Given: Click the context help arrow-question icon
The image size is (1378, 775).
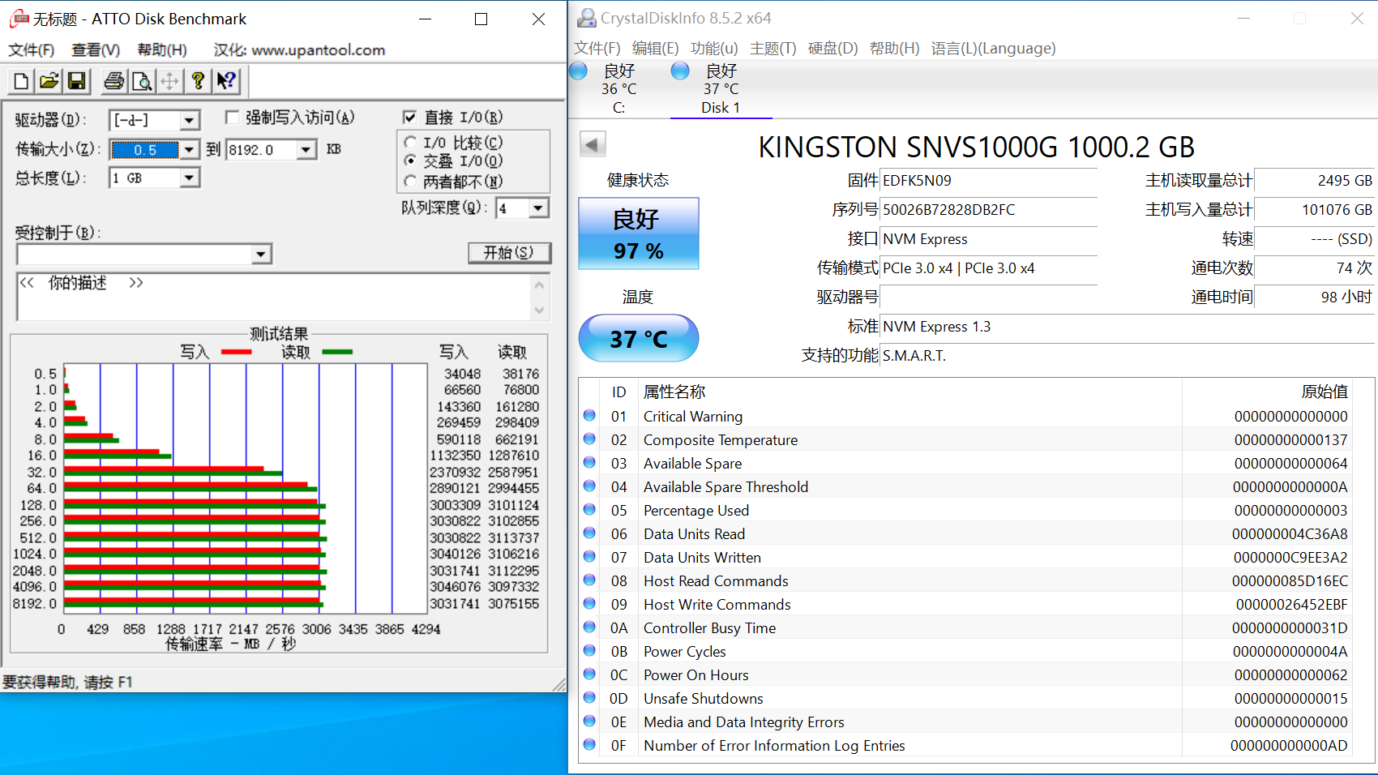Looking at the screenshot, I should tap(226, 80).
